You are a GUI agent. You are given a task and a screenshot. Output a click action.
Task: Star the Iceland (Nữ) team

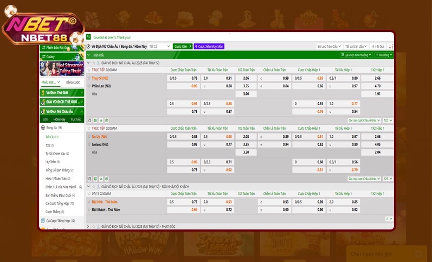(x=89, y=145)
